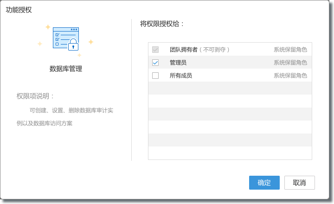334x204 pixels.
Task: Click the greyed-out 团队拥有者 checkbox
Action: [x=155, y=50]
